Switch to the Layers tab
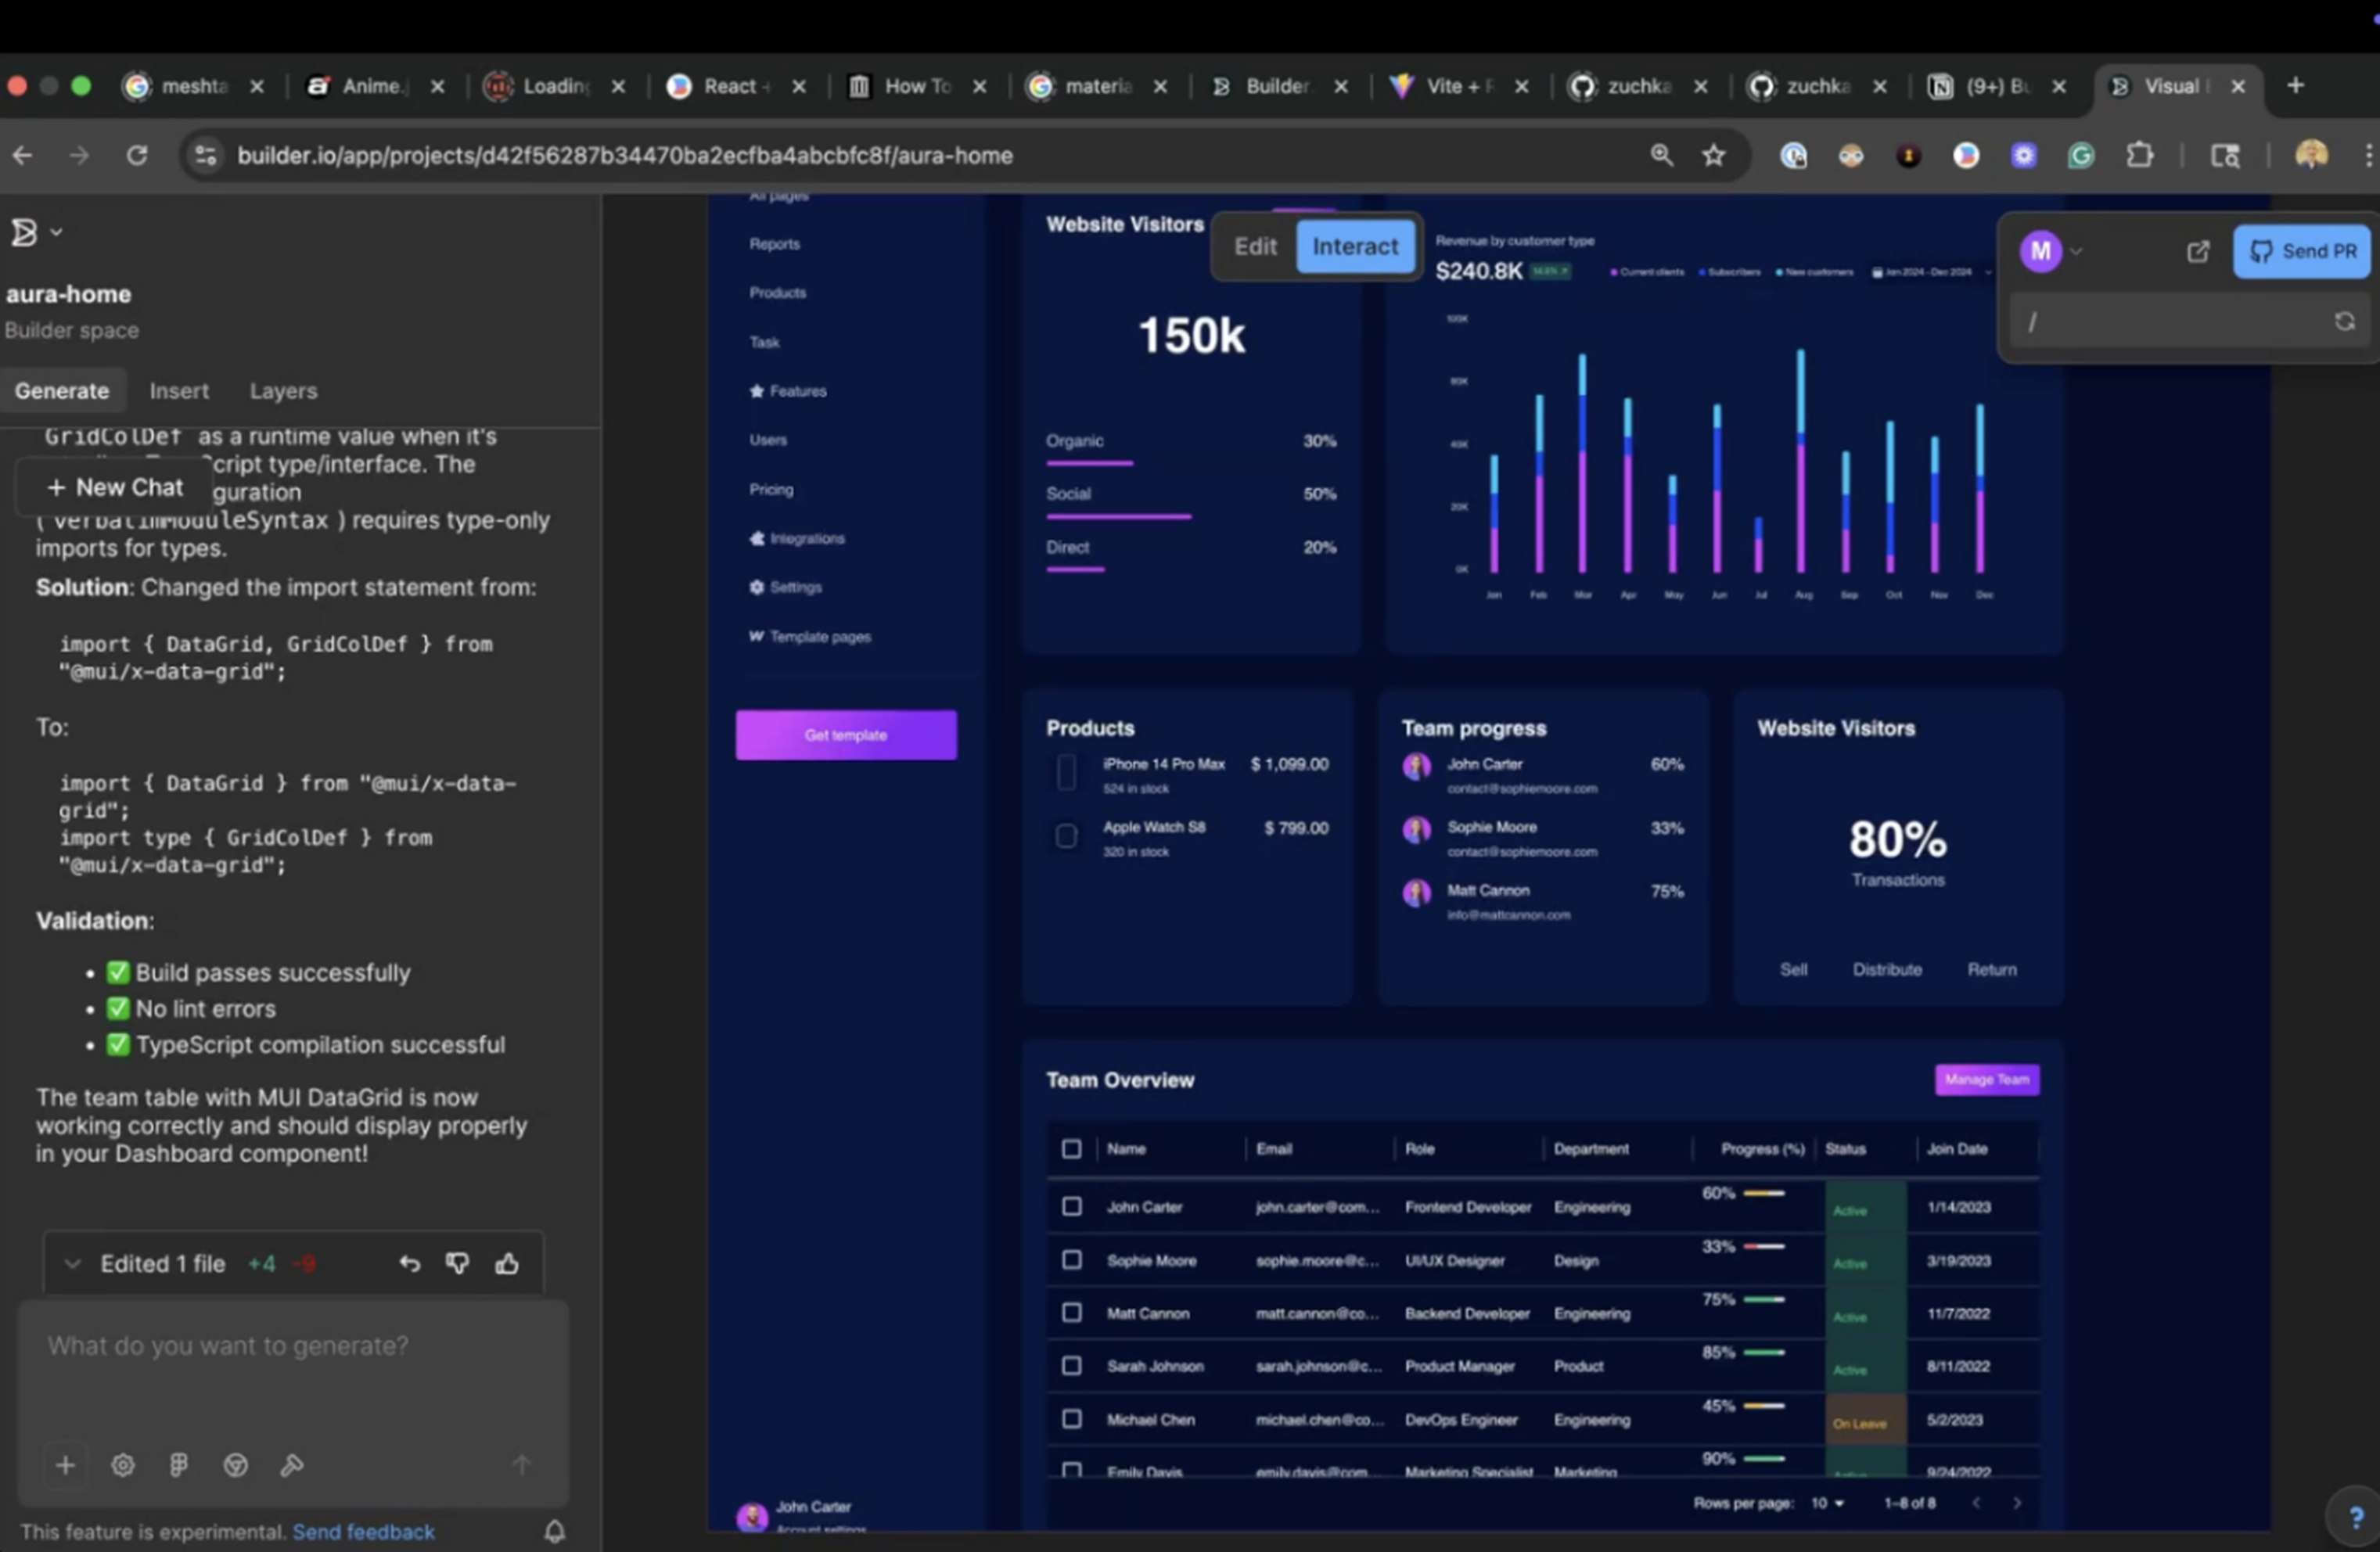The height and width of the screenshot is (1552, 2380). tap(283, 391)
